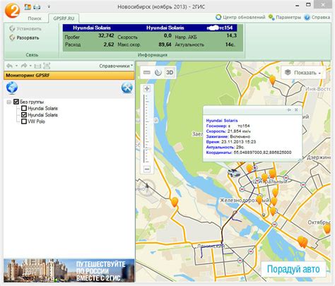Screen dimensions: 335x286
Task: Zoom out with the minus button
Action: tap(147, 169)
